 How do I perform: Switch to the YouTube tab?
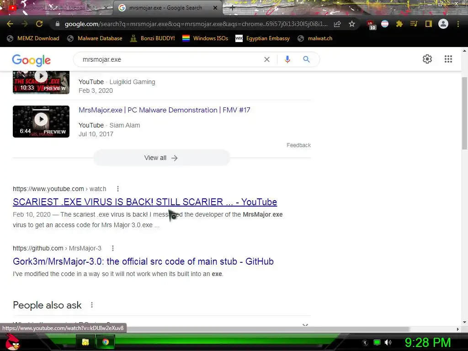tap(56, 8)
